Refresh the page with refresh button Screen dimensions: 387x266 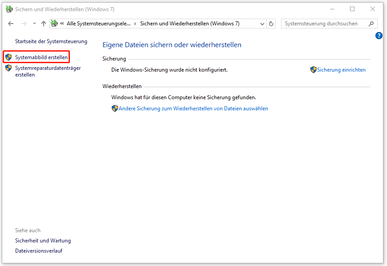tap(271, 24)
